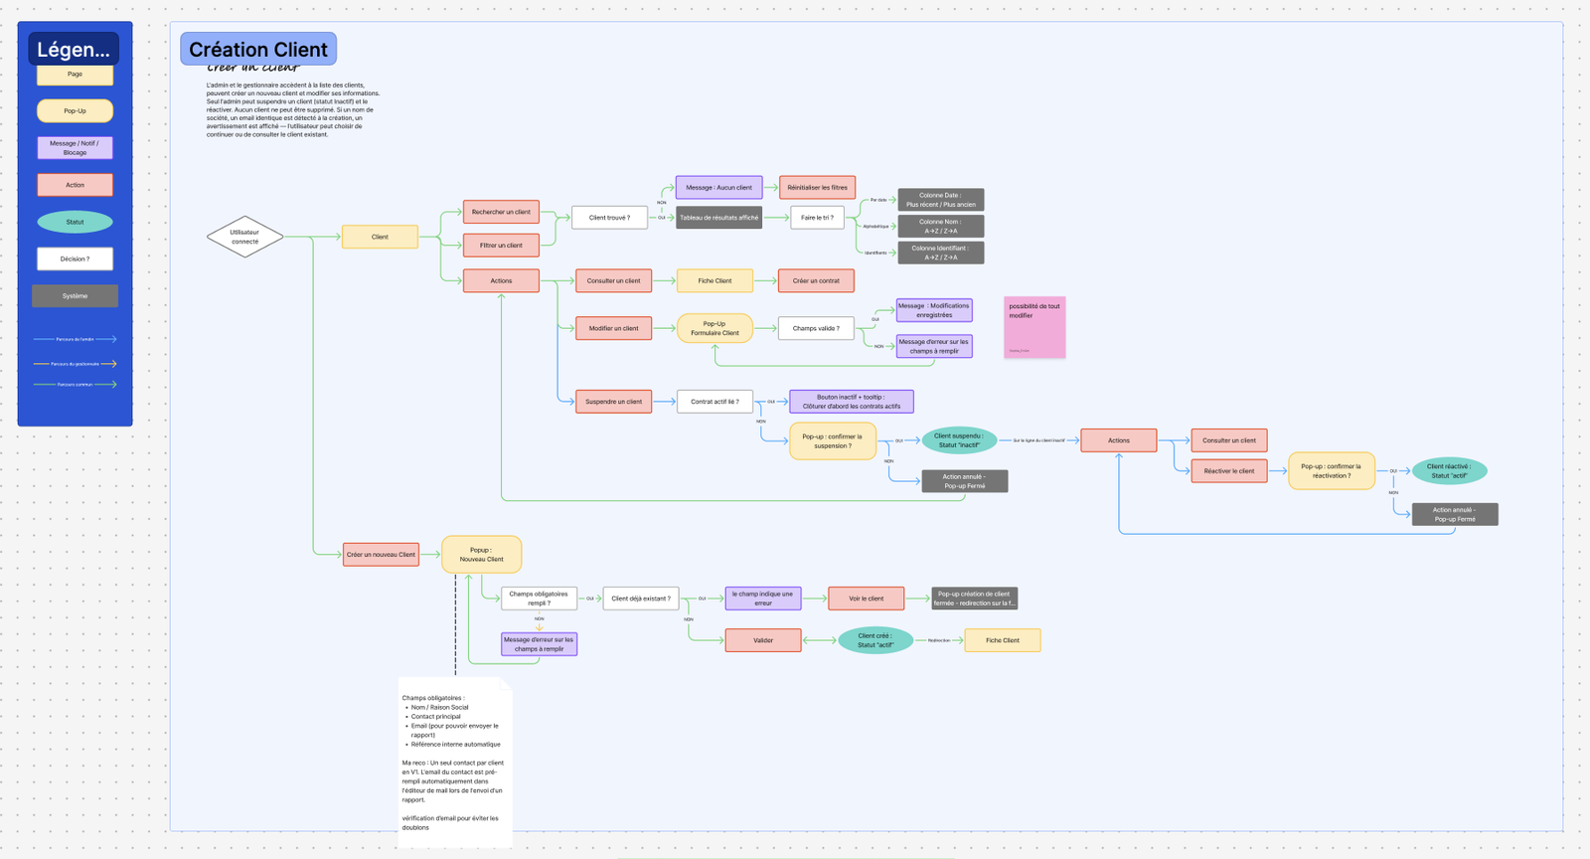Select the 'Champs obligatoires' note card

click(455, 764)
